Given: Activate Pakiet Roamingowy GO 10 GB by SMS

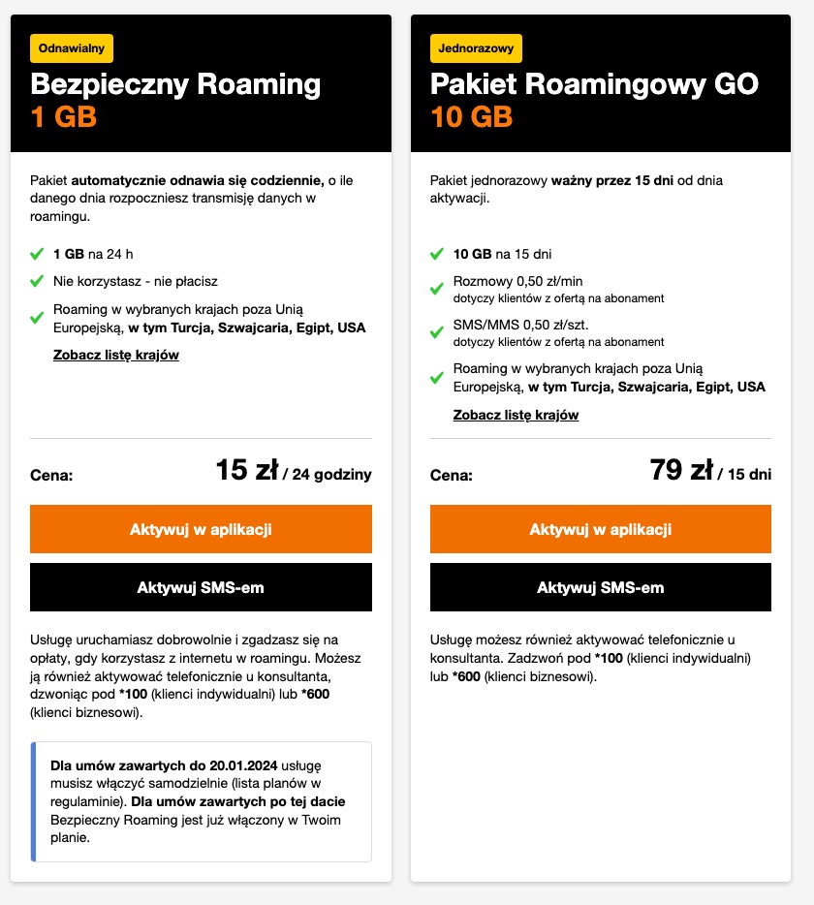Looking at the screenshot, I should pyautogui.click(x=601, y=587).
